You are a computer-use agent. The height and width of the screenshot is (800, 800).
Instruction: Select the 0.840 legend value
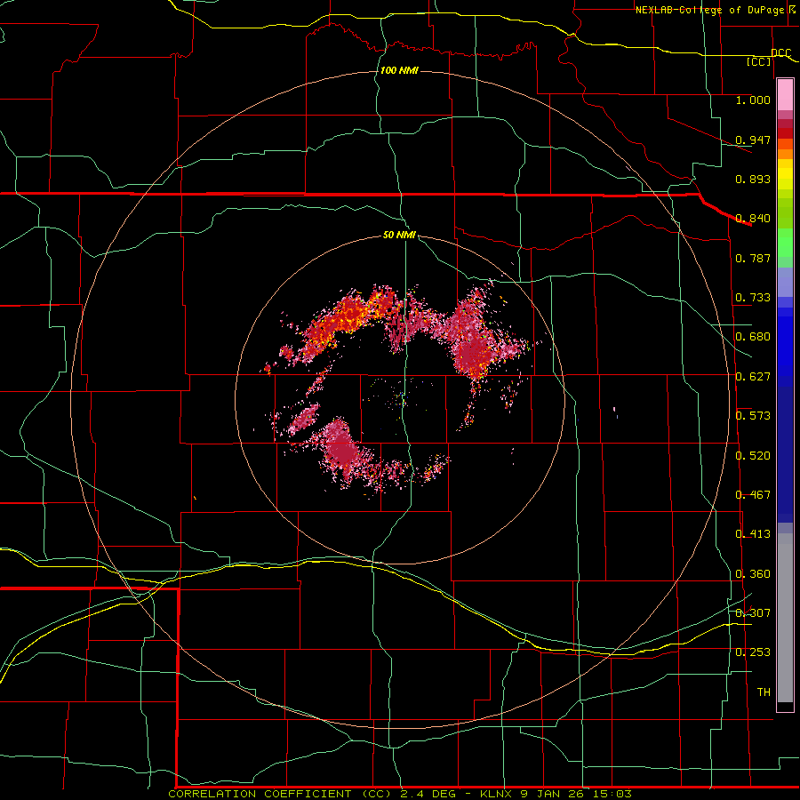(753, 219)
